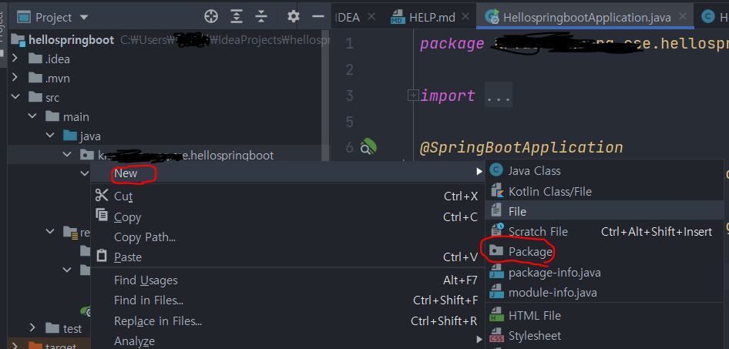Collapse the src folder

tap(15, 98)
